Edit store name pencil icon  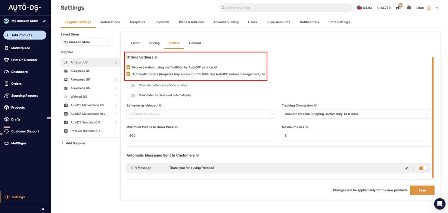(x=44, y=21)
